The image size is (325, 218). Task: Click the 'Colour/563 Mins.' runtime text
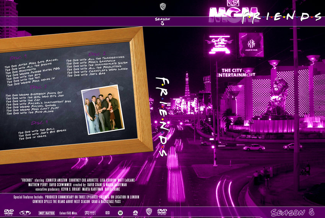(x=68, y=213)
